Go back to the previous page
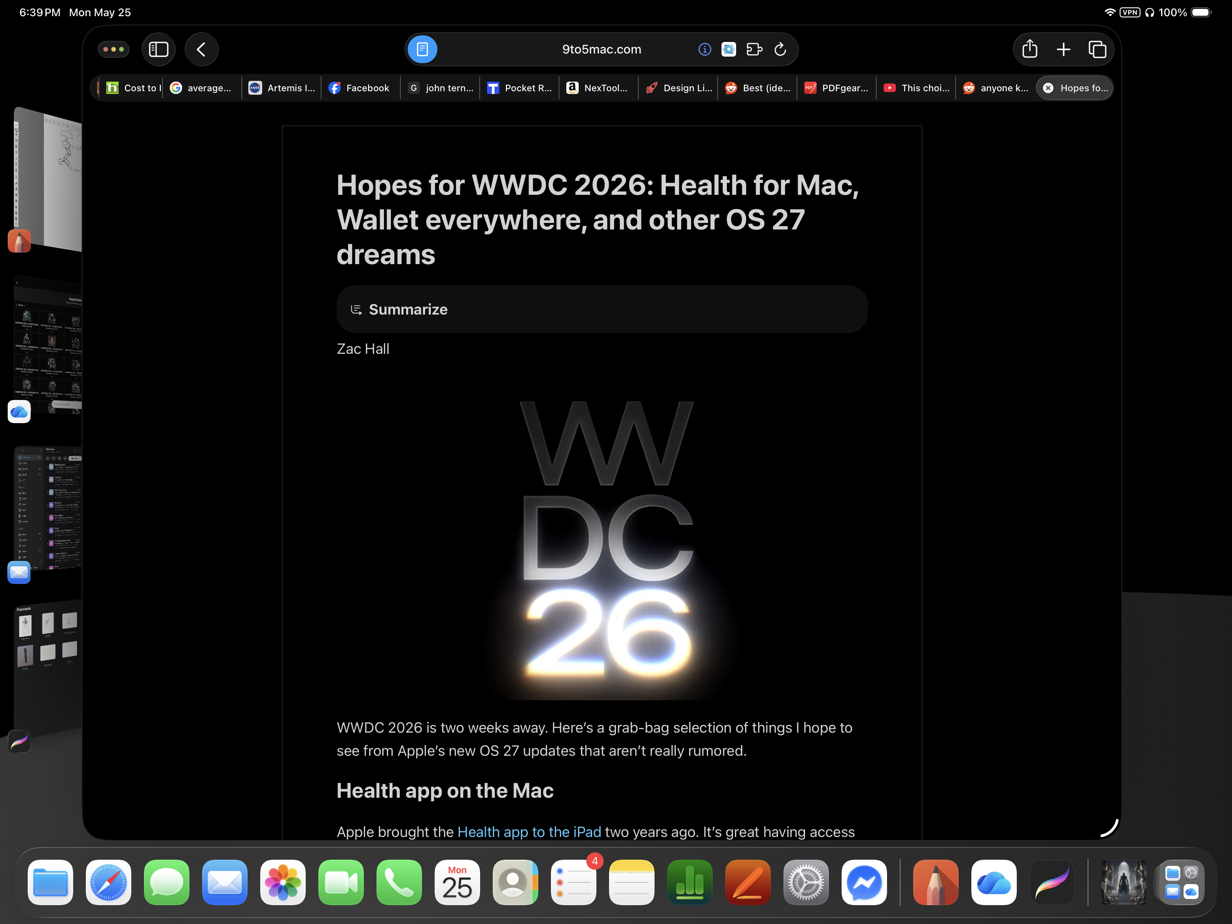The height and width of the screenshot is (924, 1232). pyautogui.click(x=201, y=50)
